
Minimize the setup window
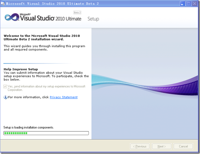[182, 4]
